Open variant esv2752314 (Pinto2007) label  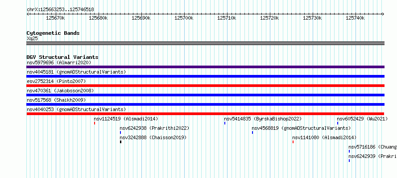[x=56, y=81]
